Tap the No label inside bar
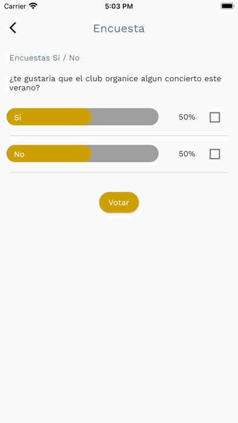Screen dimensions: 238x423 pos(19,154)
